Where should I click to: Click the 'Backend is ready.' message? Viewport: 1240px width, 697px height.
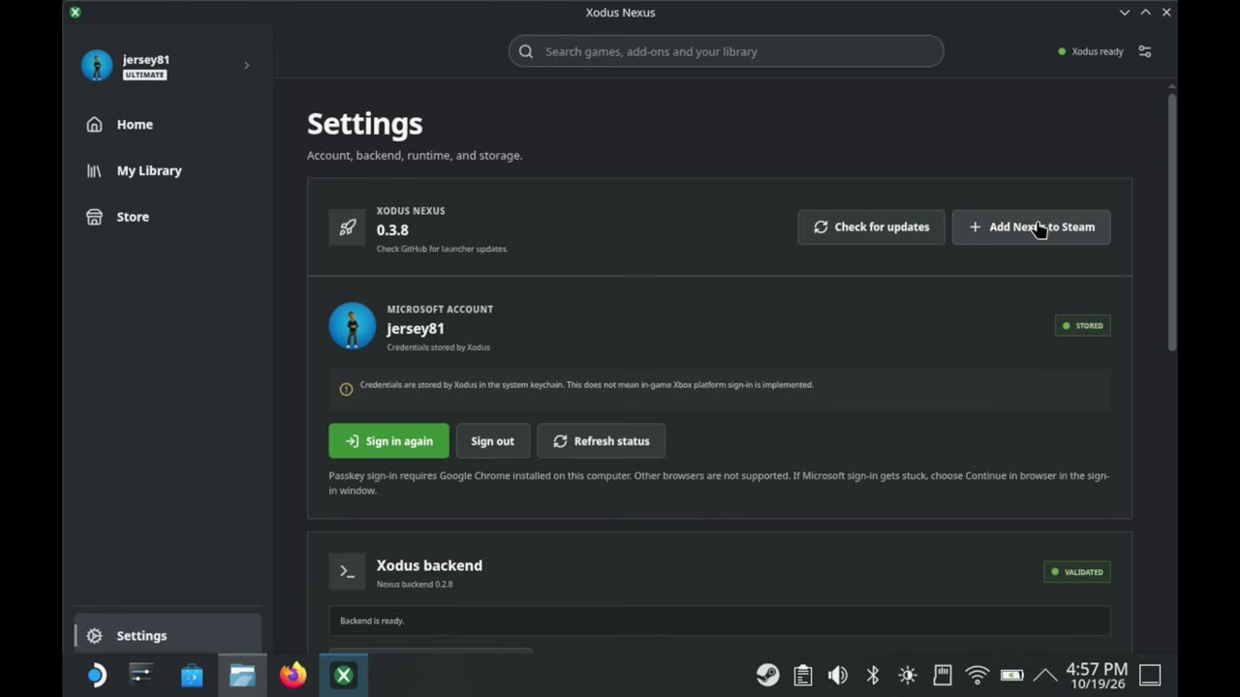pyautogui.click(x=372, y=621)
